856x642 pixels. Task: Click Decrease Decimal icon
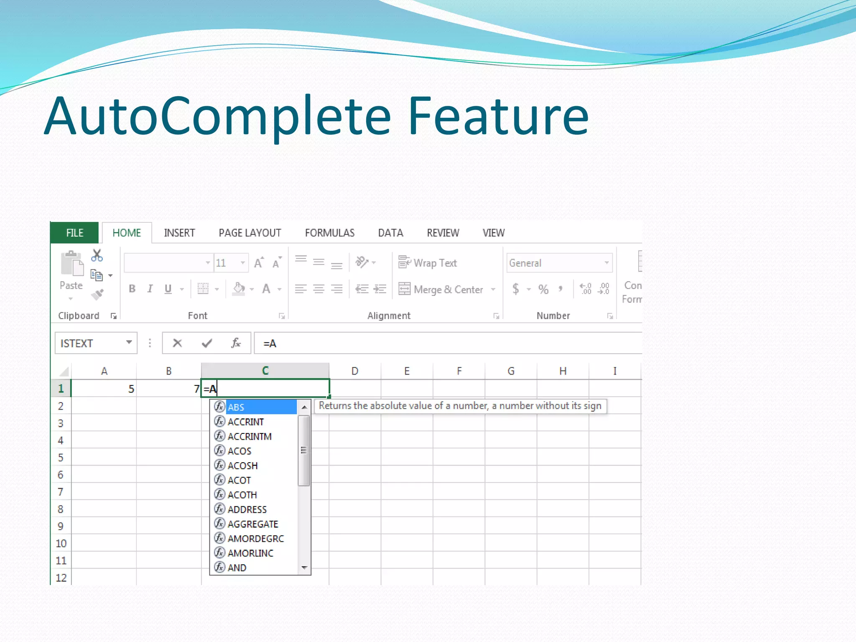(x=604, y=288)
